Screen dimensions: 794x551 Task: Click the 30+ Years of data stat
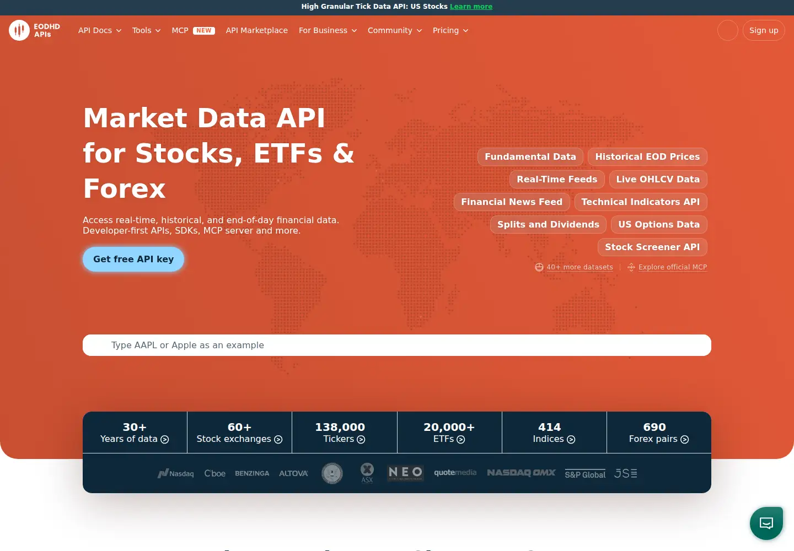(x=135, y=433)
